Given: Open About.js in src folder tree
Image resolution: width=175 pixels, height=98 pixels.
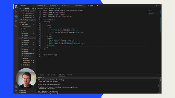Looking at the screenshot, I should pyautogui.click(x=26, y=33).
